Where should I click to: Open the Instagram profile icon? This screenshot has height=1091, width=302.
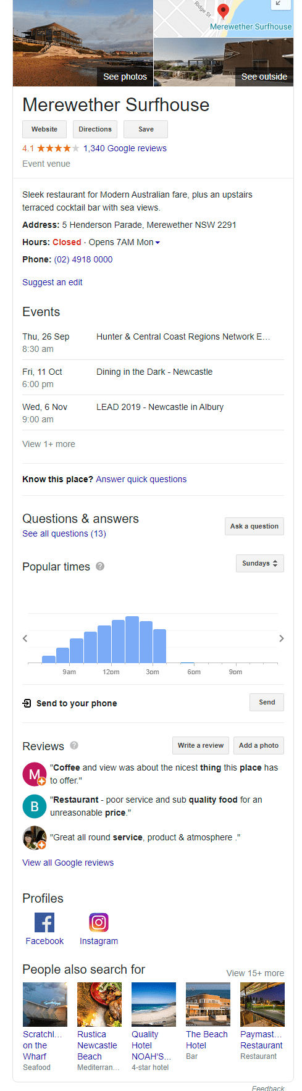click(99, 922)
